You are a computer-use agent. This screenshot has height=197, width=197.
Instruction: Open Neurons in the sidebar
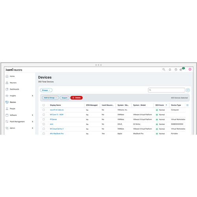pos(13,83)
